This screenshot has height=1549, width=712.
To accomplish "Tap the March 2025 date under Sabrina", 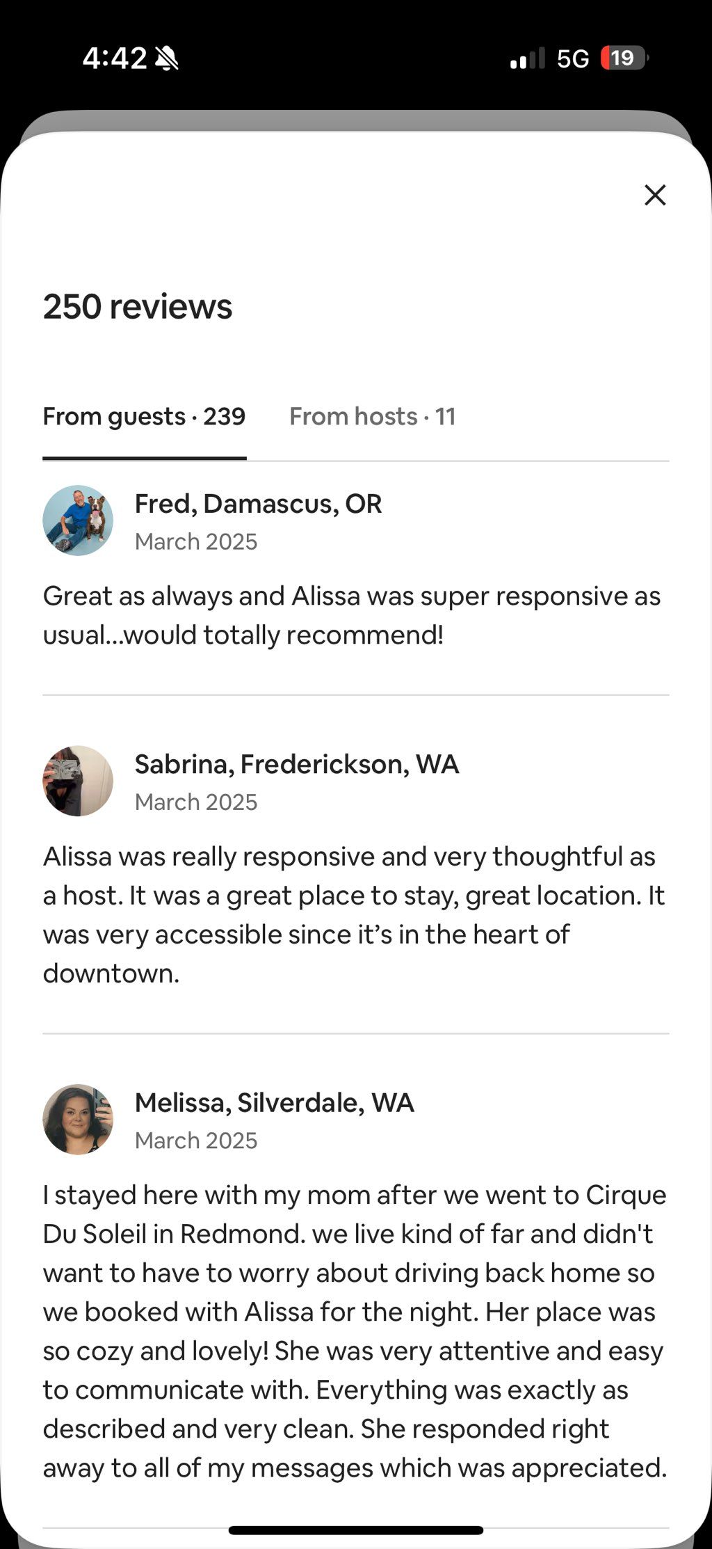I will [x=196, y=802].
